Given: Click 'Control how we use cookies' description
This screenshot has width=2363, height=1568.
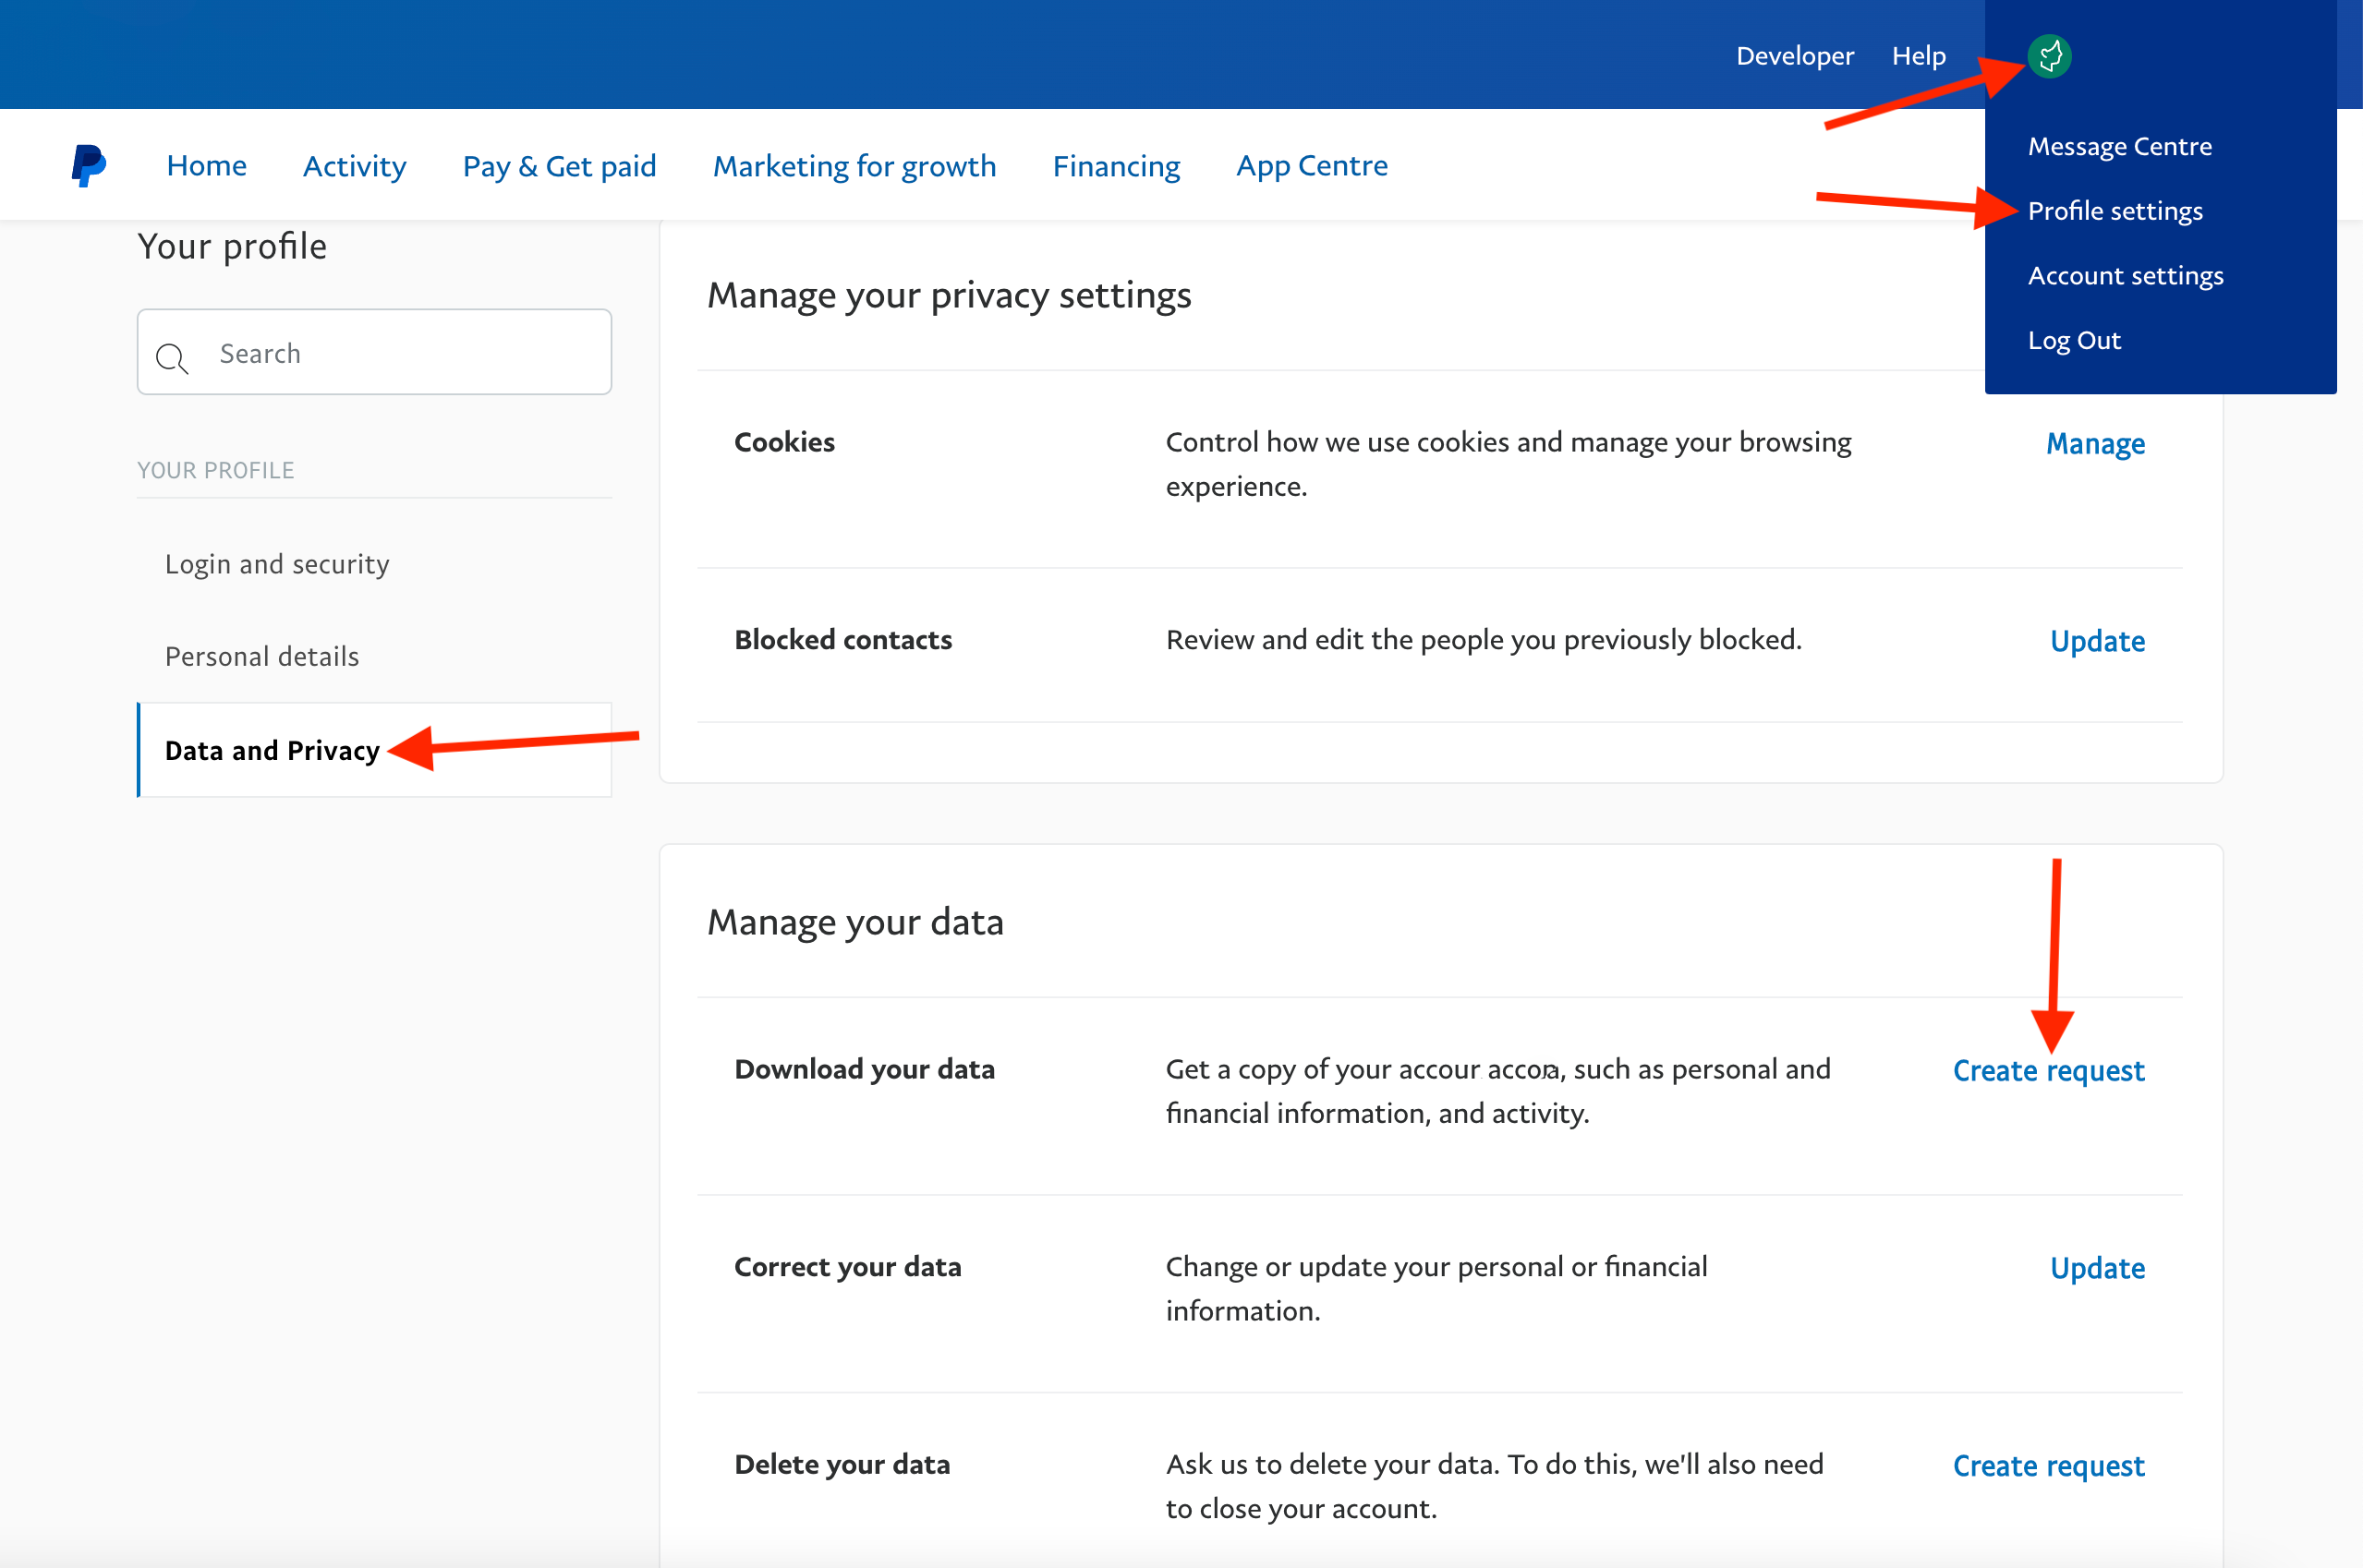Looking at the screenshot, I should pos(1508,464).
